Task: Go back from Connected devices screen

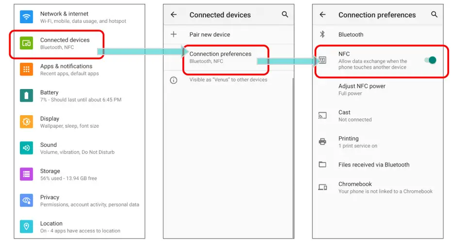Action: 174,15
